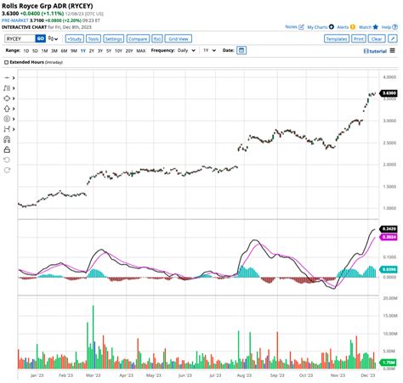
Task: Click the Notes edit icon
Action: [301, 27]
